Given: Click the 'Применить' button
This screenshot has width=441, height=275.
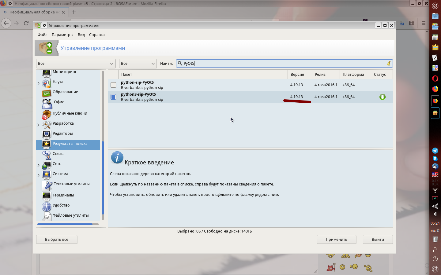Looking at the screenshot, I should (337, 239).
